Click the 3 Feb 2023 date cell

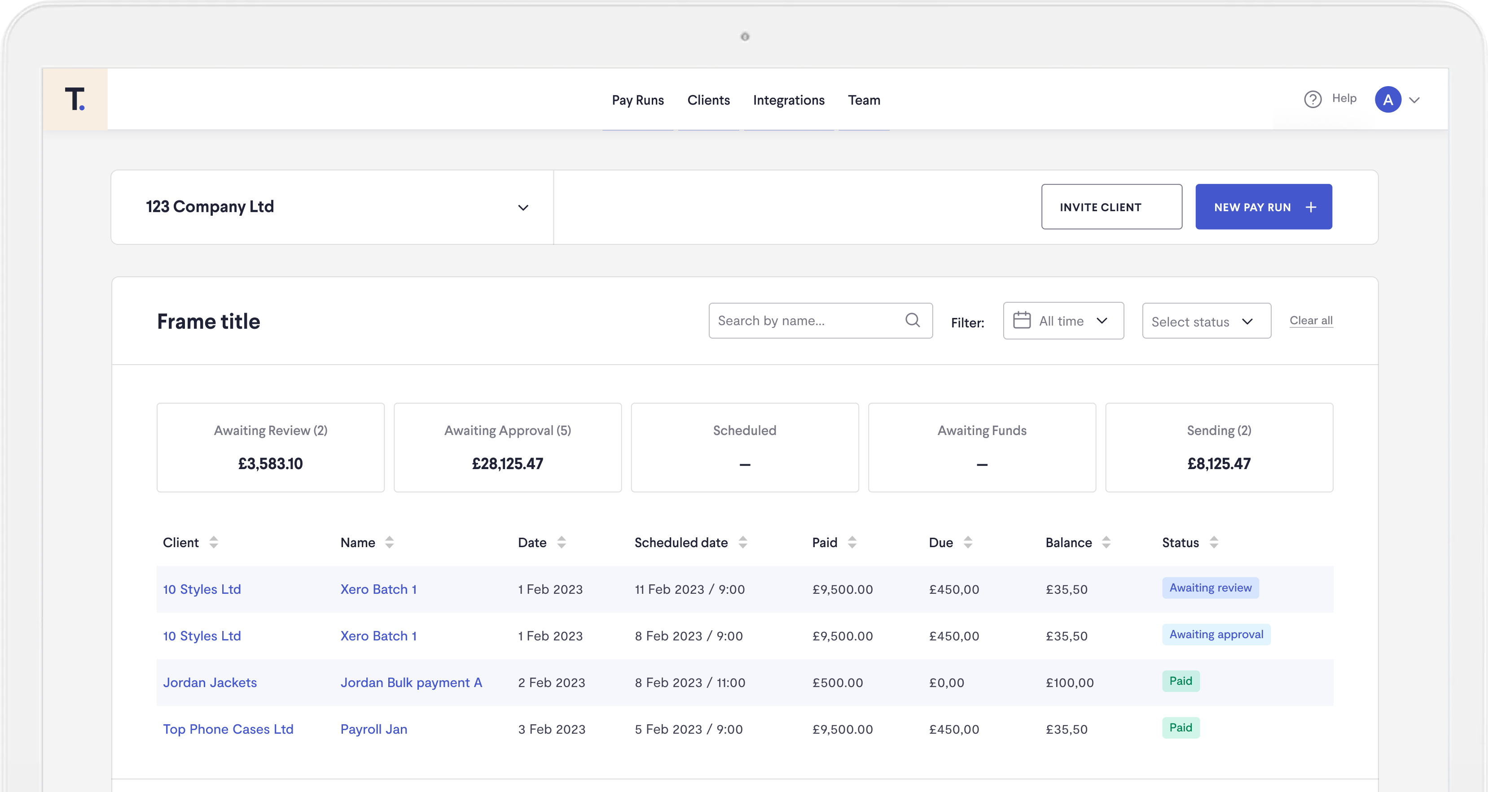tap(552, 730)
